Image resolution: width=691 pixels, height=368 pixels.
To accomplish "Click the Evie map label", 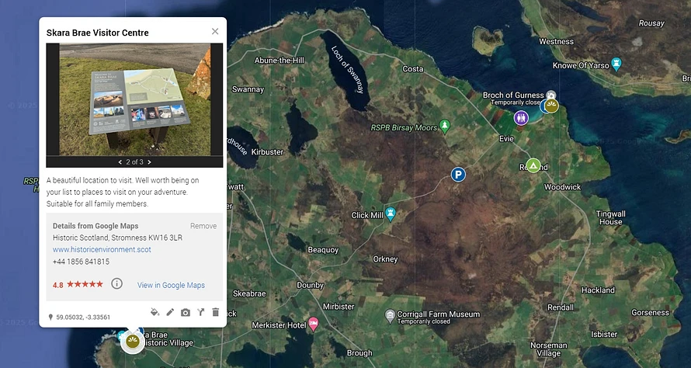I will (x=506, y=139).
